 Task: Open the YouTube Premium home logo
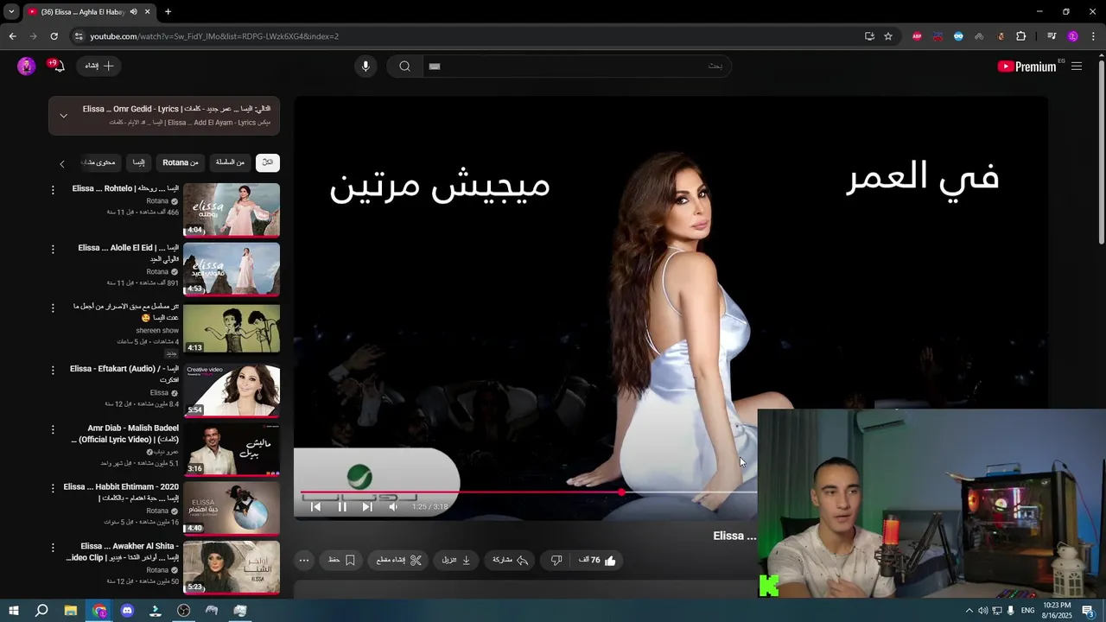point(1027,67)
